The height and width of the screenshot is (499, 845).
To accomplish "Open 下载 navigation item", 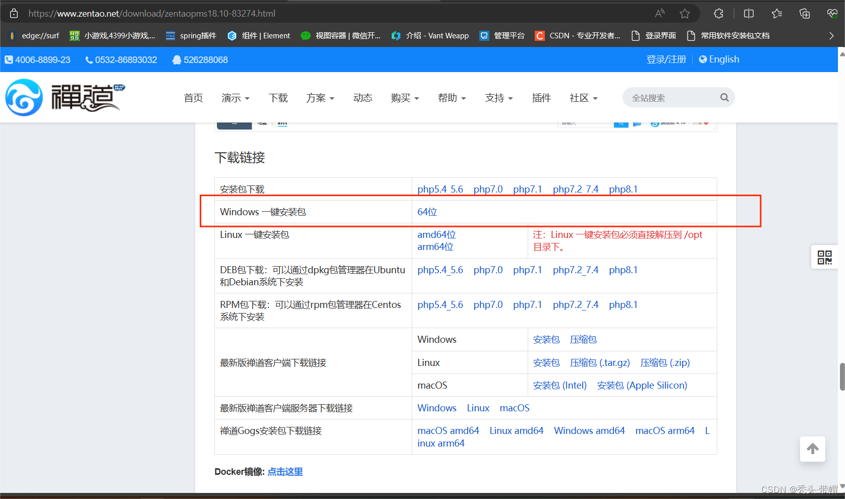I will [278, 98].
